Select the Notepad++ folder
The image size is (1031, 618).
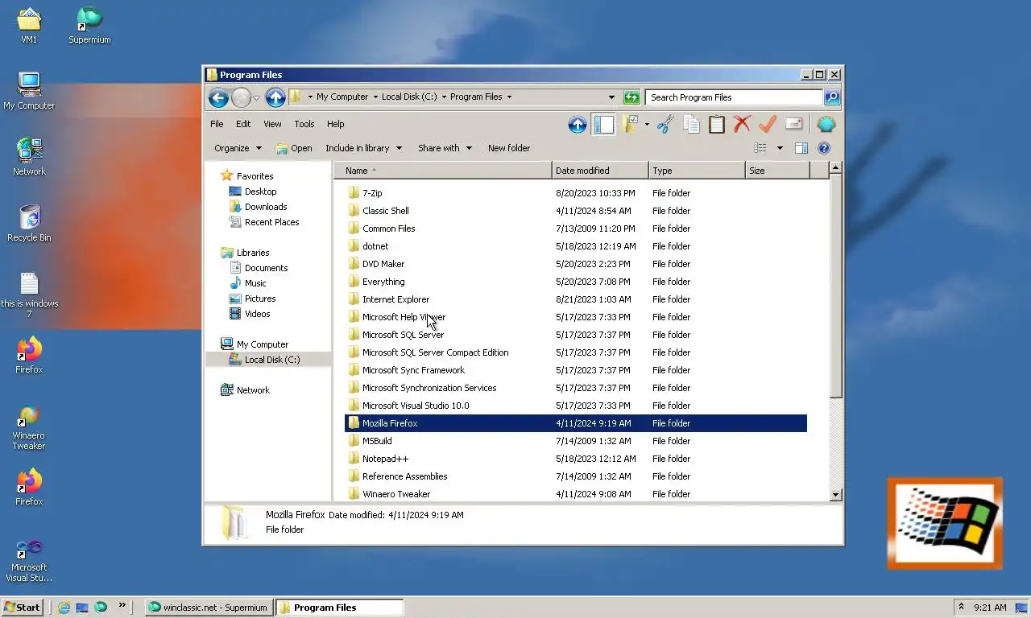point(576,459)
